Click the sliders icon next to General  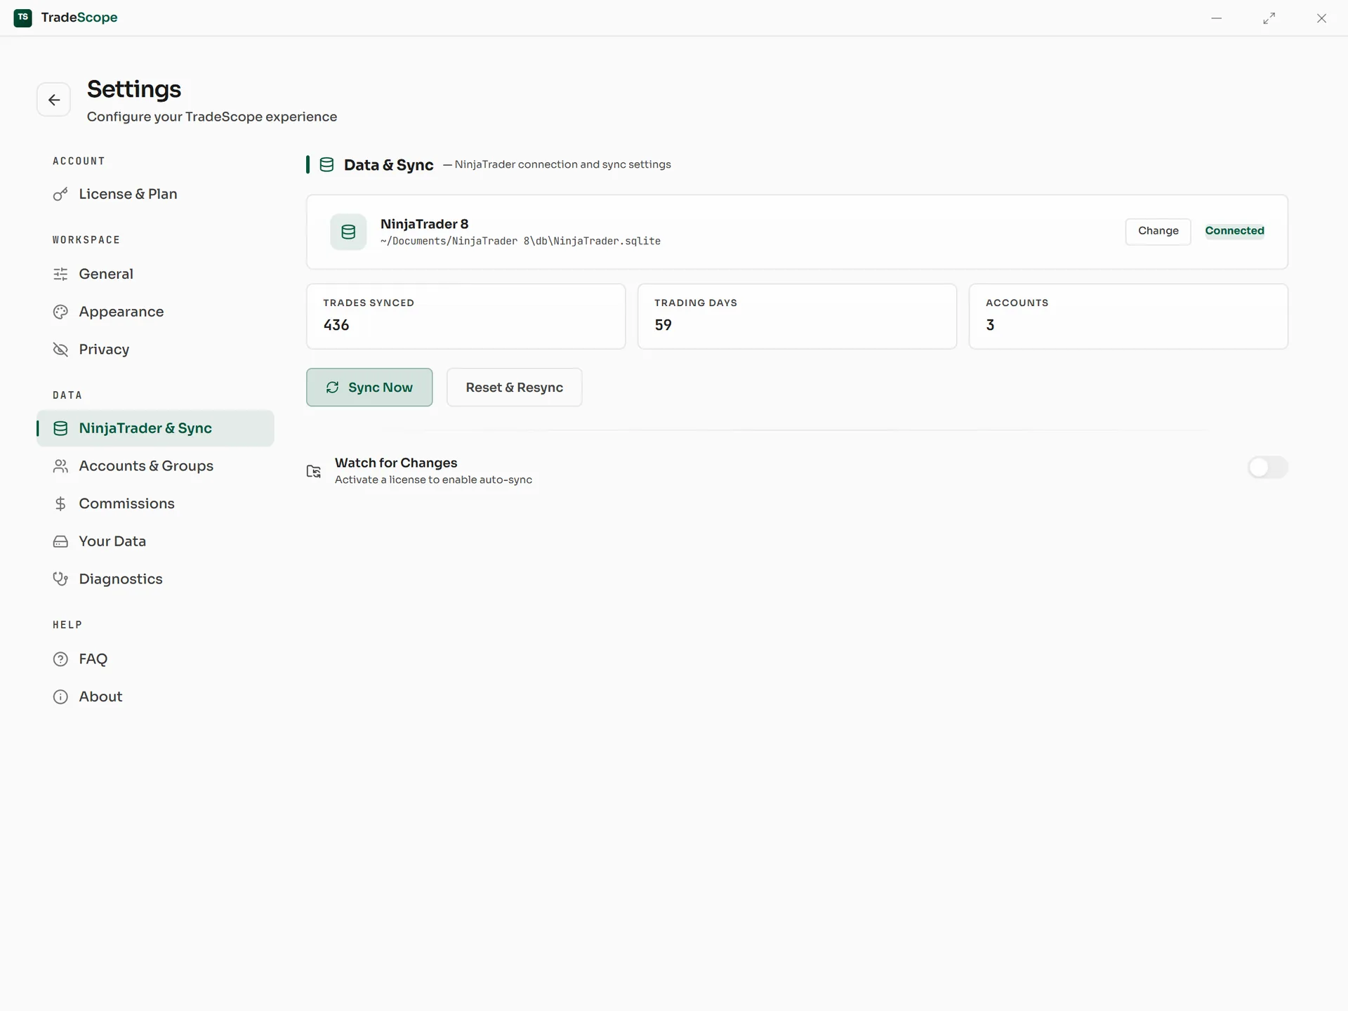pyautogui.click(x=60, y=274)
